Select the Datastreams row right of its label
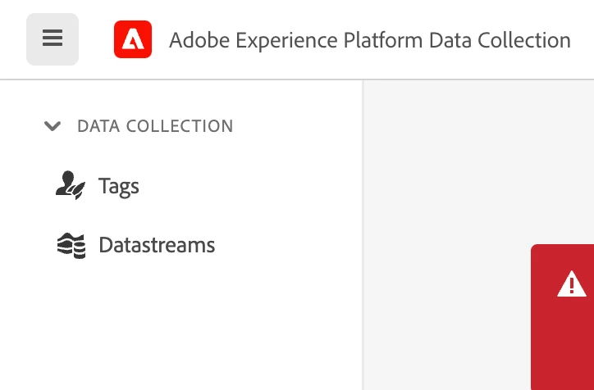This screenshot has height=390, width=594. point(287,245)
